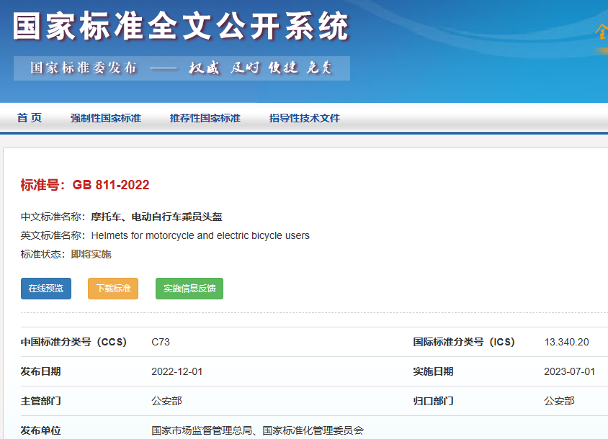Go to 强制性国家标准 section
This screenshot has width=608, height=439.
tap(105, 118)
